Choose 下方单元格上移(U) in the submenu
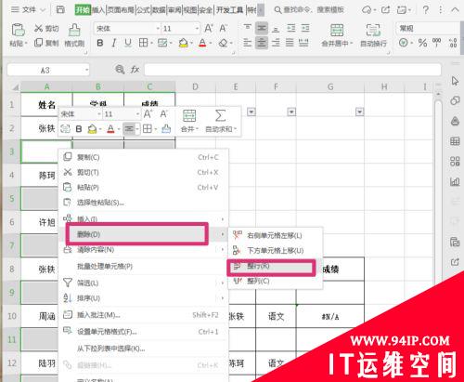The image size is (464, 382). [276, 250]
